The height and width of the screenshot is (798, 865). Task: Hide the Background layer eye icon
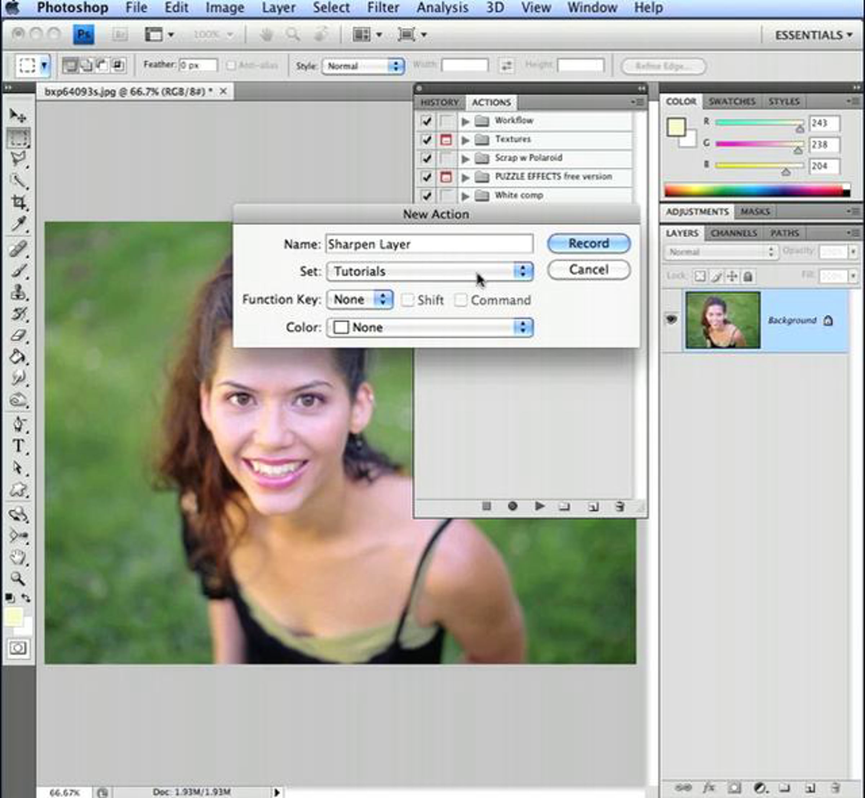671,319
